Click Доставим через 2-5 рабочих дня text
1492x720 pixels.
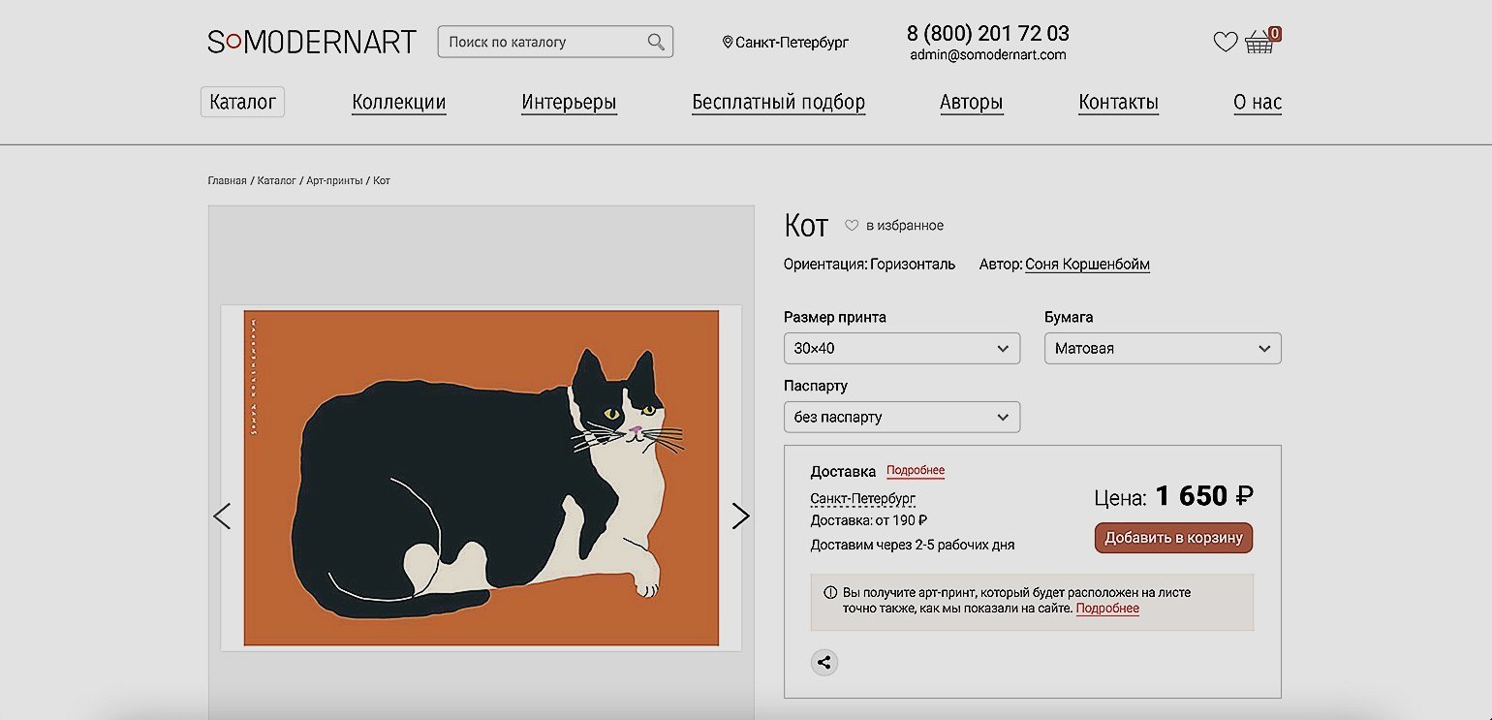pos(913,545)
